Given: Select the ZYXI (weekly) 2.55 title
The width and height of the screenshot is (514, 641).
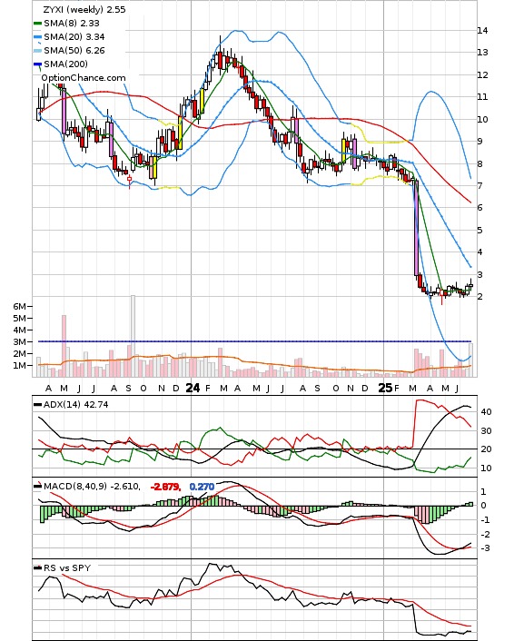Looking at the screenshot, I should [84, 9].
